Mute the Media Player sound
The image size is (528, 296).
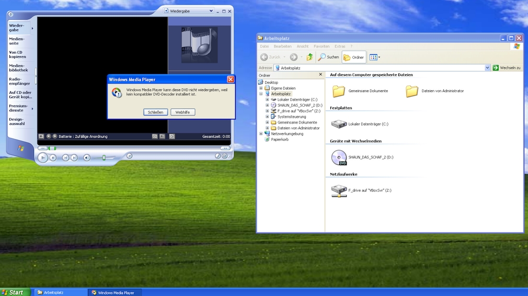pyautogui.click(x=87, y=157)
